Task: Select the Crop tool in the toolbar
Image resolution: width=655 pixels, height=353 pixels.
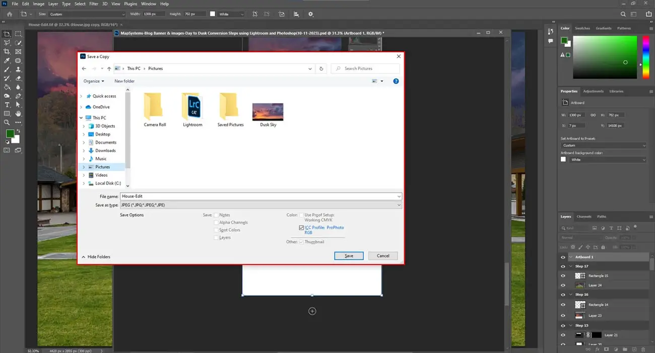Action: [7, 51]
